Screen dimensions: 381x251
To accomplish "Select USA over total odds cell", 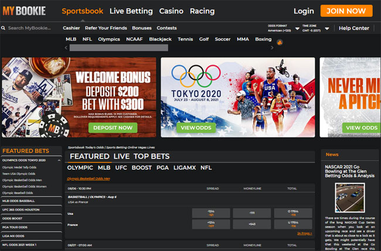I will [293, 213].
